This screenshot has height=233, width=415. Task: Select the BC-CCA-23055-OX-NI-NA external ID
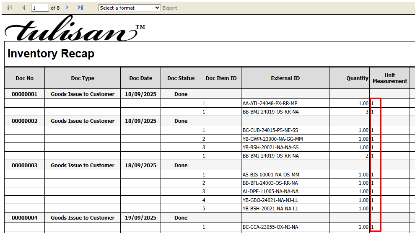[270, 227]
